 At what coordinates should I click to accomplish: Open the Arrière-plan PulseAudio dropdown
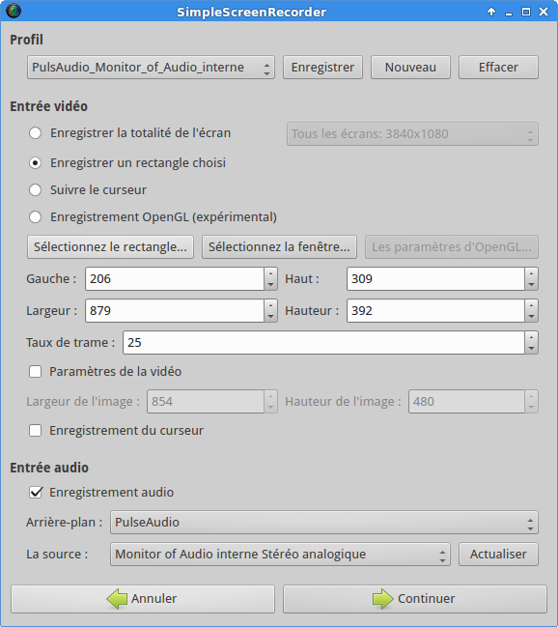pyautogui.click(x=324, y=523)
